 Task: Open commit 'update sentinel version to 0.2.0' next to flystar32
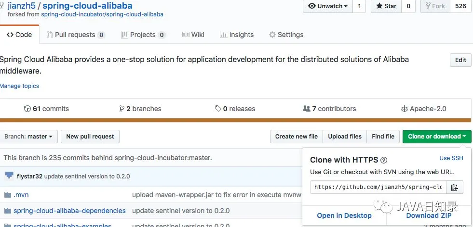pyautogui.click(x=87, y=176)
